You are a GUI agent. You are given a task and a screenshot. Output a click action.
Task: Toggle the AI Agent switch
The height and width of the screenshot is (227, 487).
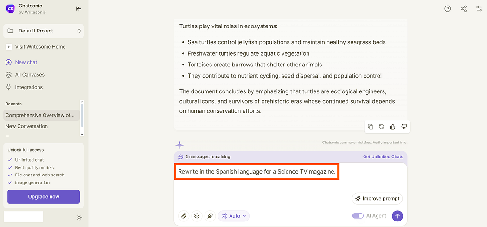358,216
